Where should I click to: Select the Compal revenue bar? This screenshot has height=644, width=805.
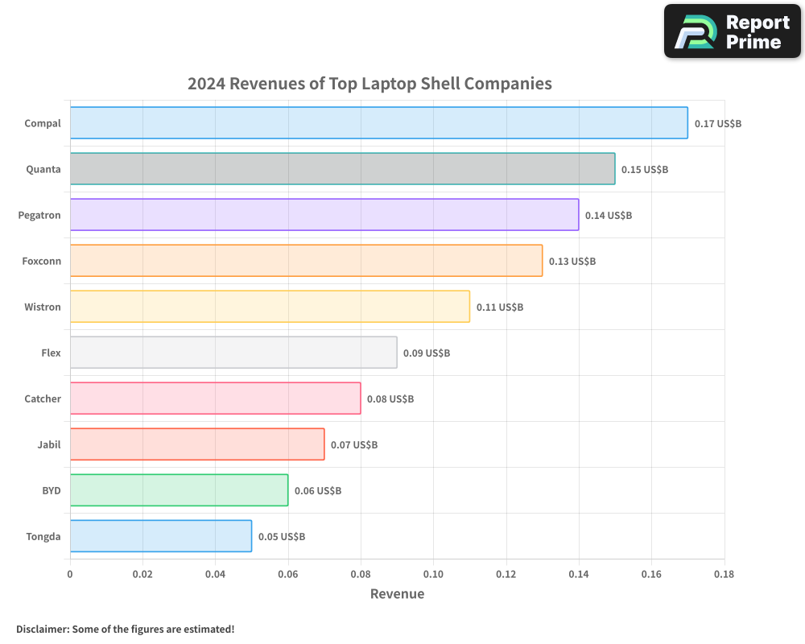[x=378, y=123]
